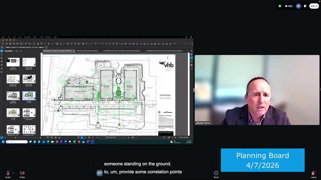Click the Print icon in toolbar
This screenshot has width=321, height=180.
coord(14,44)
